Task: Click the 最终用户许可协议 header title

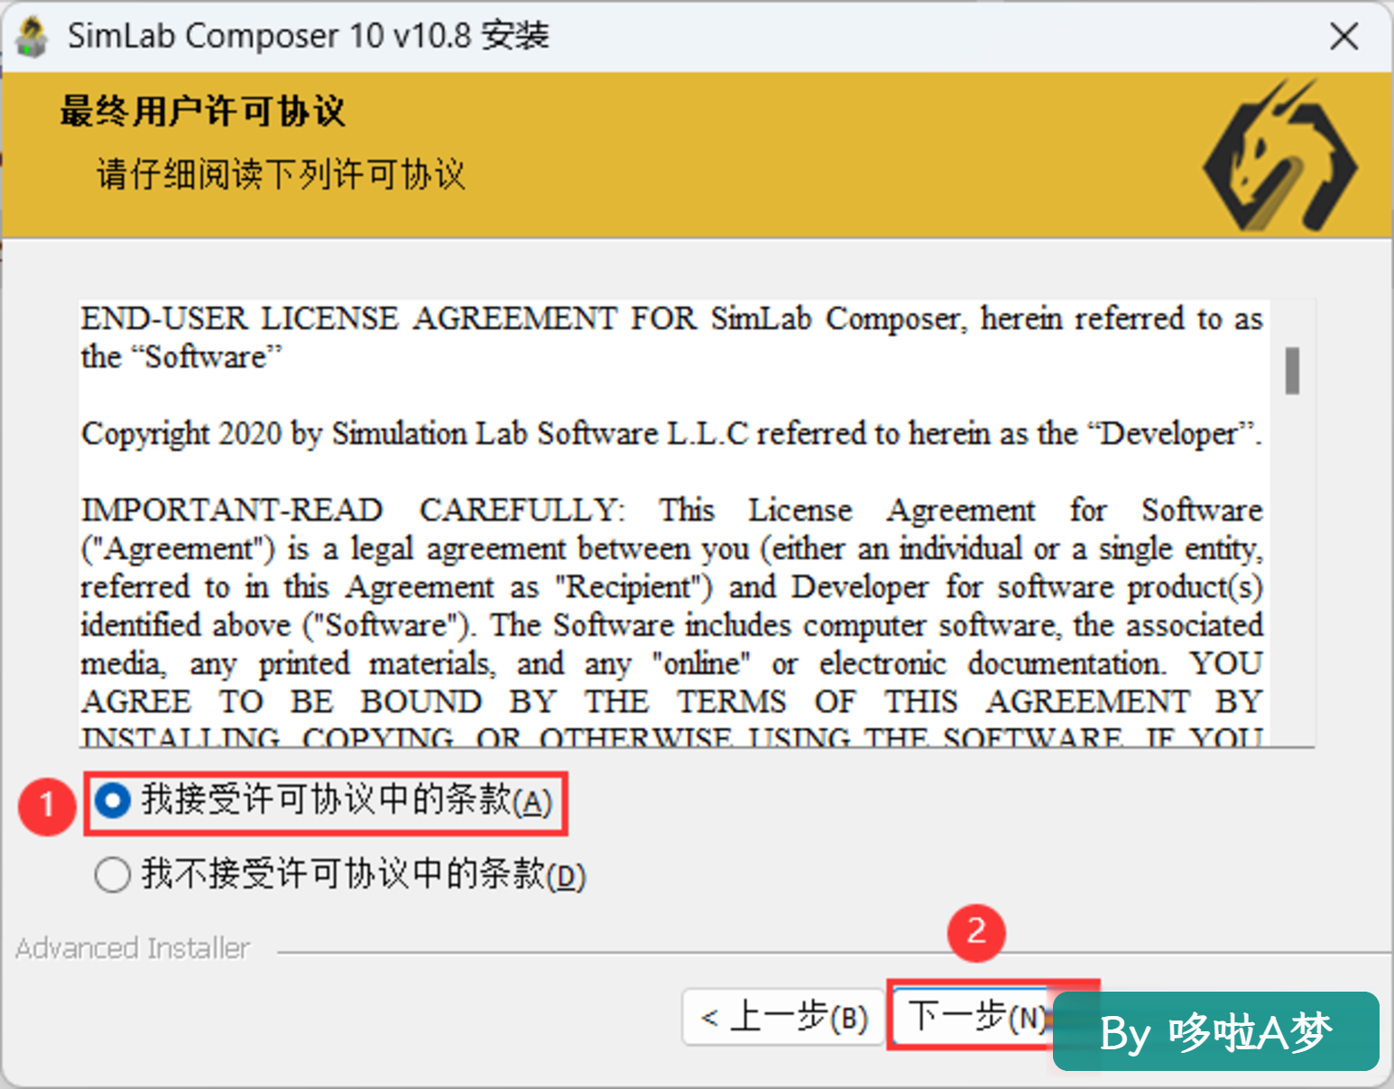Action: pos(203,112)
